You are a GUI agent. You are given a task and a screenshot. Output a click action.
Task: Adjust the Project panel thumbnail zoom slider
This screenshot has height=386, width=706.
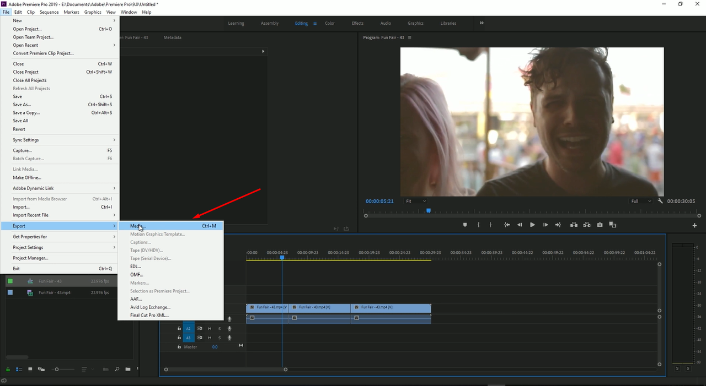[62, 369]
